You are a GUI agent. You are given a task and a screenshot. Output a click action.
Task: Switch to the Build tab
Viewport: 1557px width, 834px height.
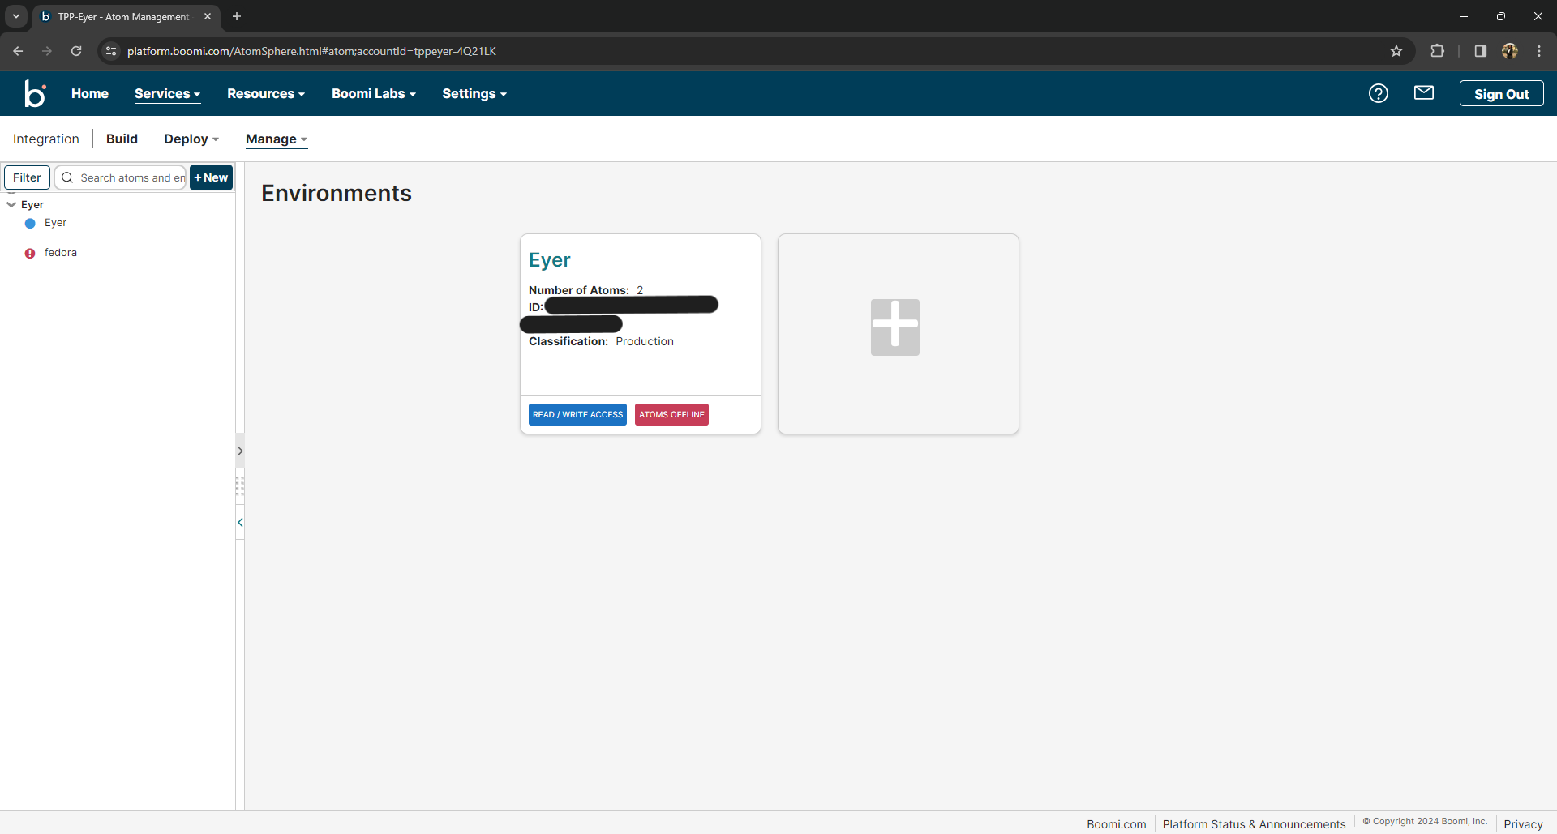[x=122, y=139]
